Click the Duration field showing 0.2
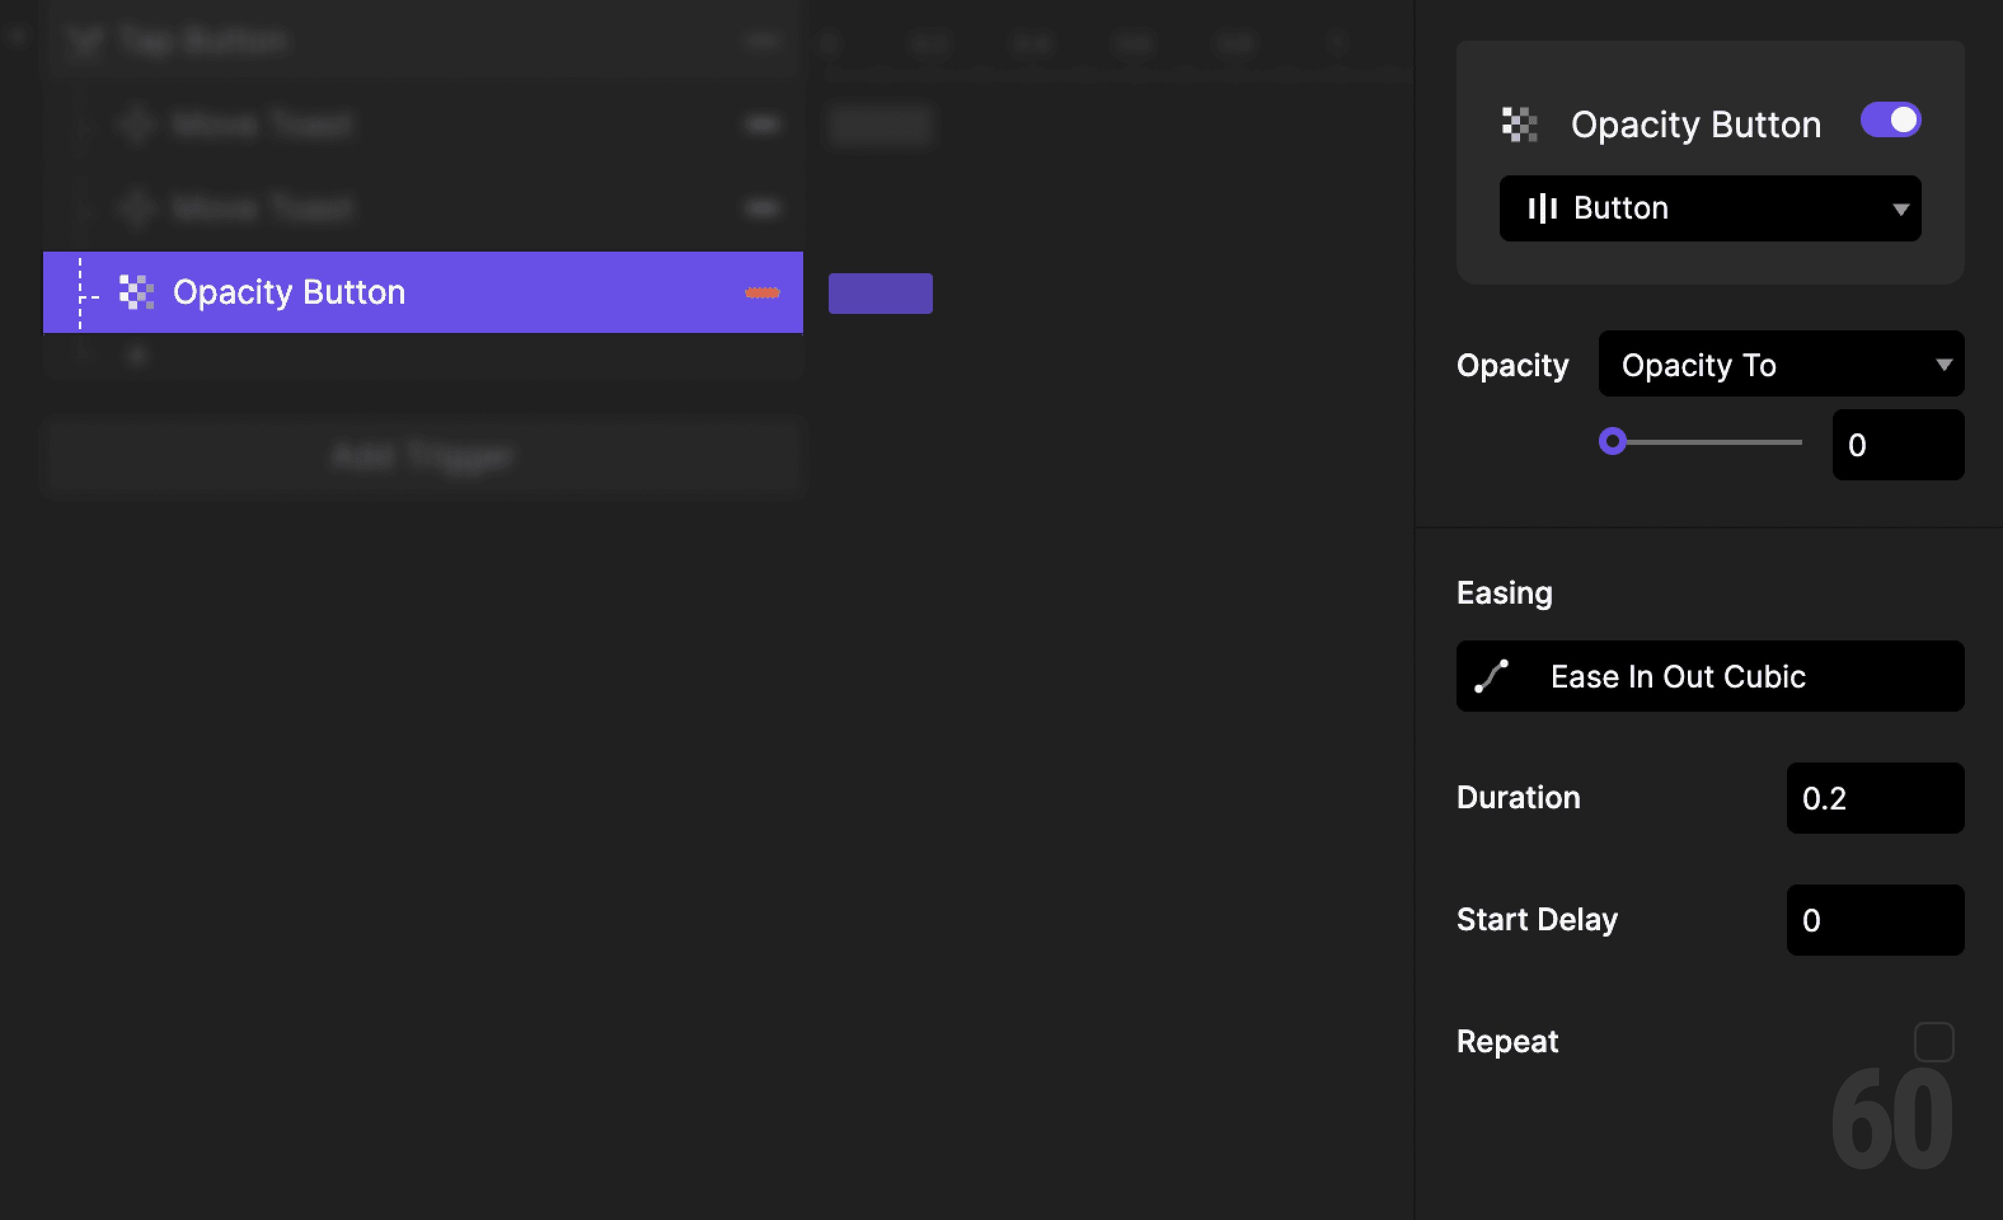The height and width of the screenshot is (1220, 2003). pos(1875,798)
